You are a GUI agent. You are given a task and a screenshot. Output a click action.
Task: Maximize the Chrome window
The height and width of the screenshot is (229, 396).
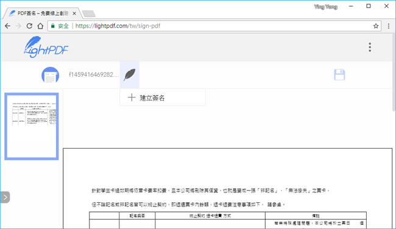tap(369, 6)
